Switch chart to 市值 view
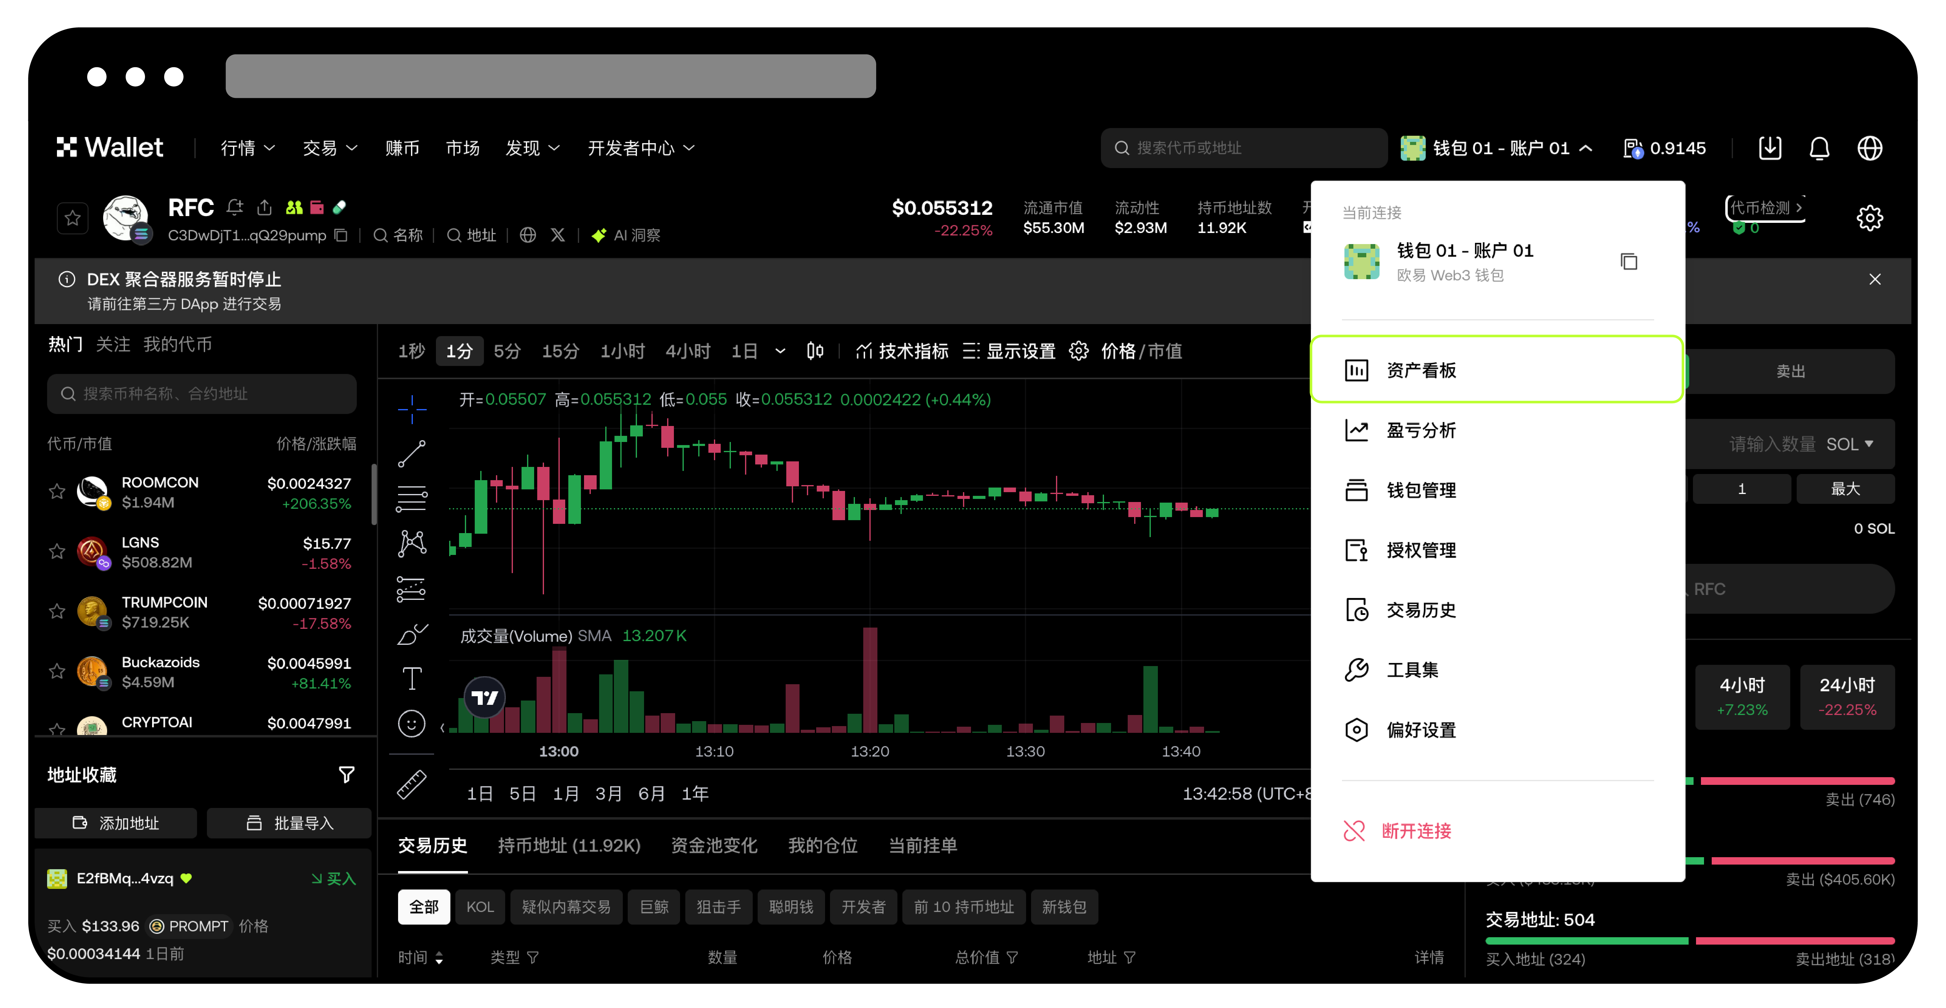 1165,351
